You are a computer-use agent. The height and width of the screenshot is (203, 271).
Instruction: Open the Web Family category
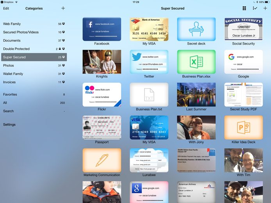34,24
